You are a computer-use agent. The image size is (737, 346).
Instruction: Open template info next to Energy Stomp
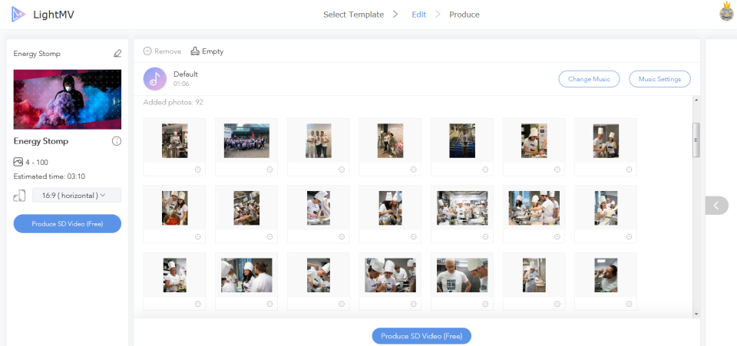(117, 141)
